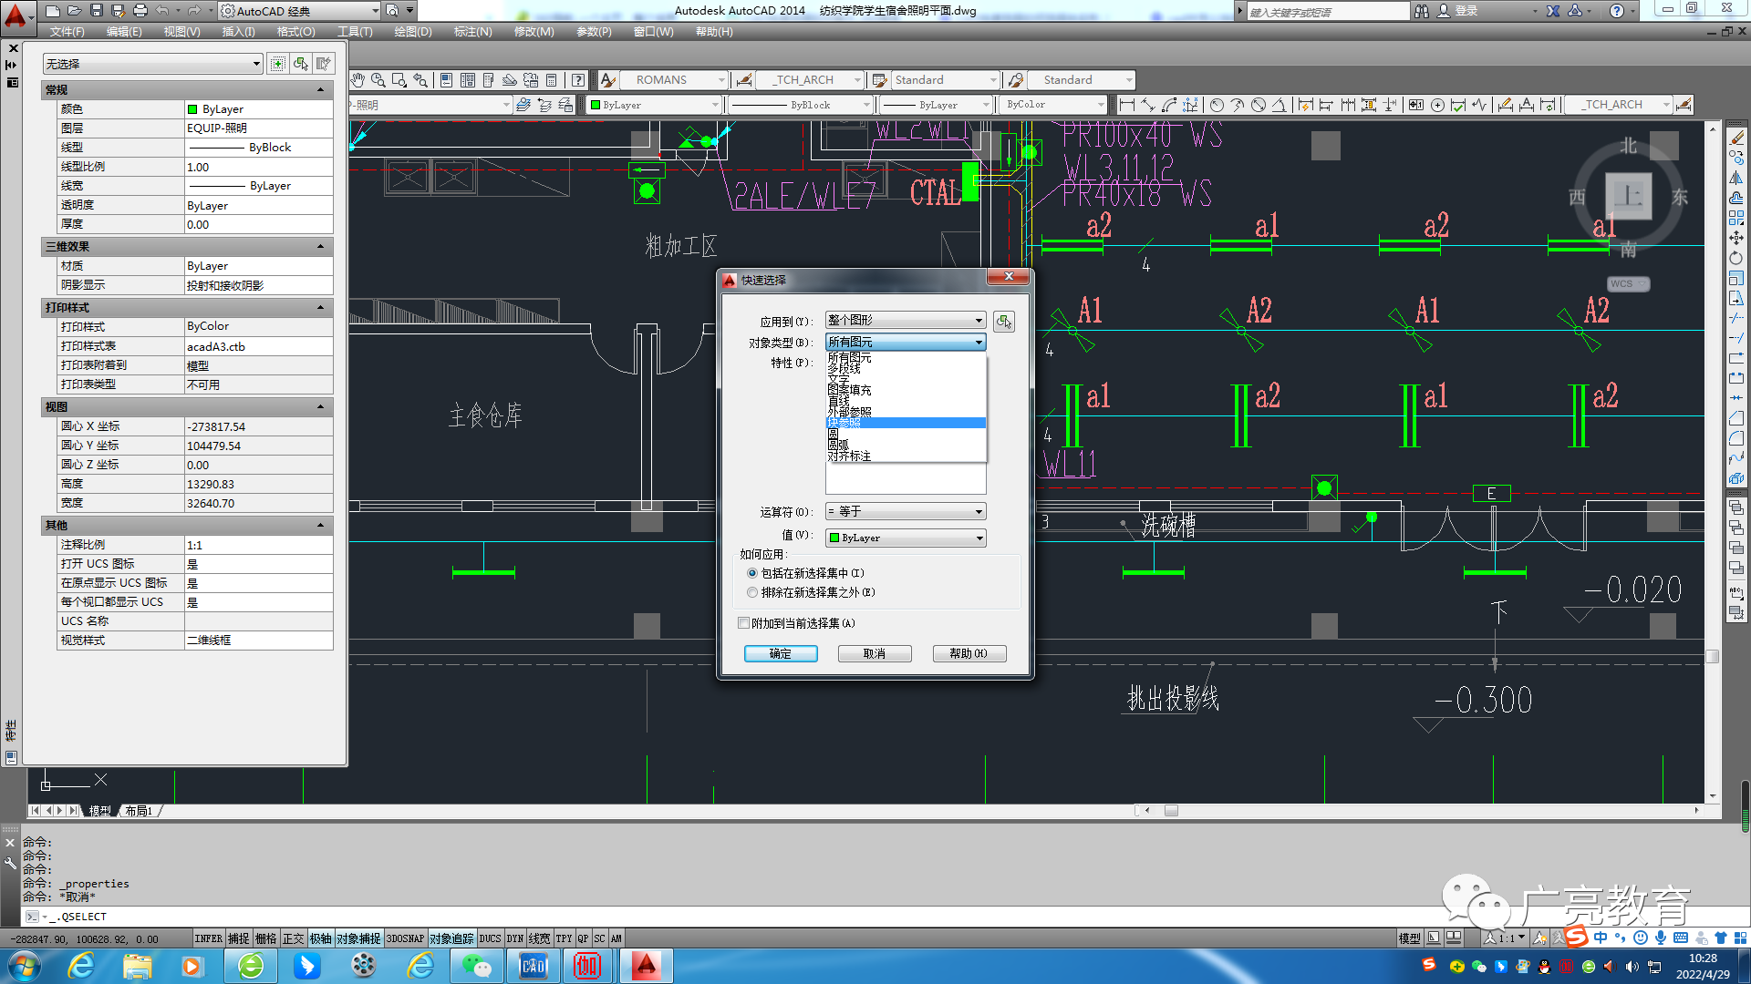Open the 应用到 apply-to dropdown
The image size is (1751, 984).
[x=906, y=321]
